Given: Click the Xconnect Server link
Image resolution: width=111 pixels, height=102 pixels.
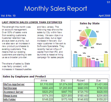Looking at the screenshot, I should [13, 92].
